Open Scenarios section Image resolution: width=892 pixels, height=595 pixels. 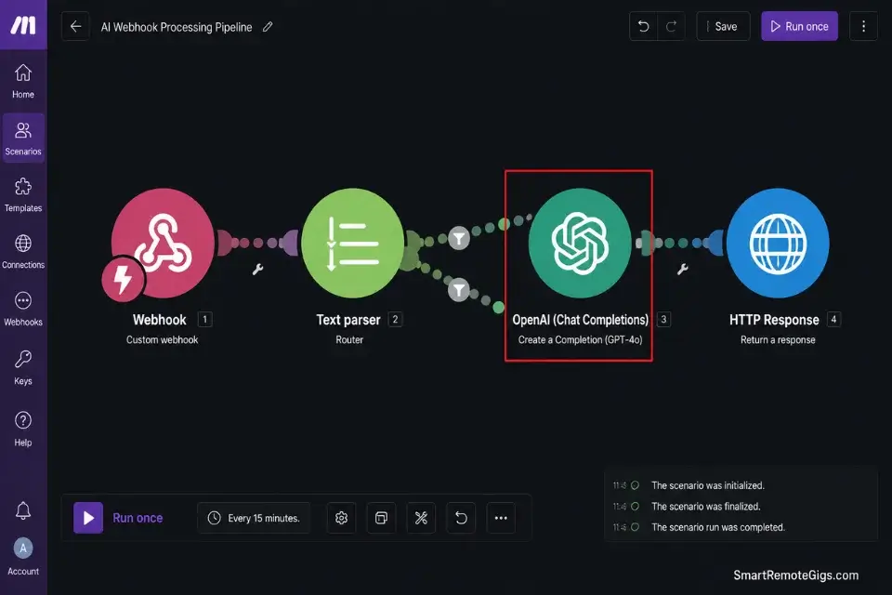23,138
